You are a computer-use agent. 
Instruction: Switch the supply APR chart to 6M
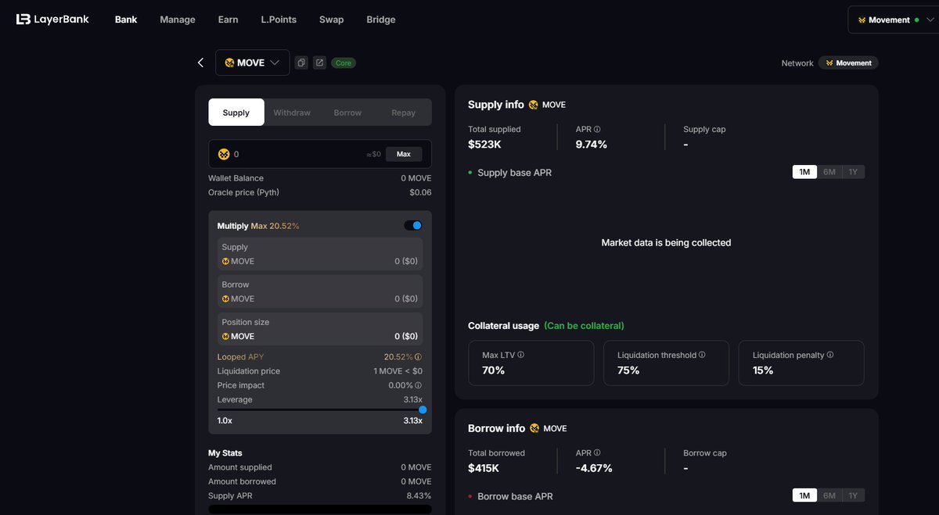(x=829, y=171)
